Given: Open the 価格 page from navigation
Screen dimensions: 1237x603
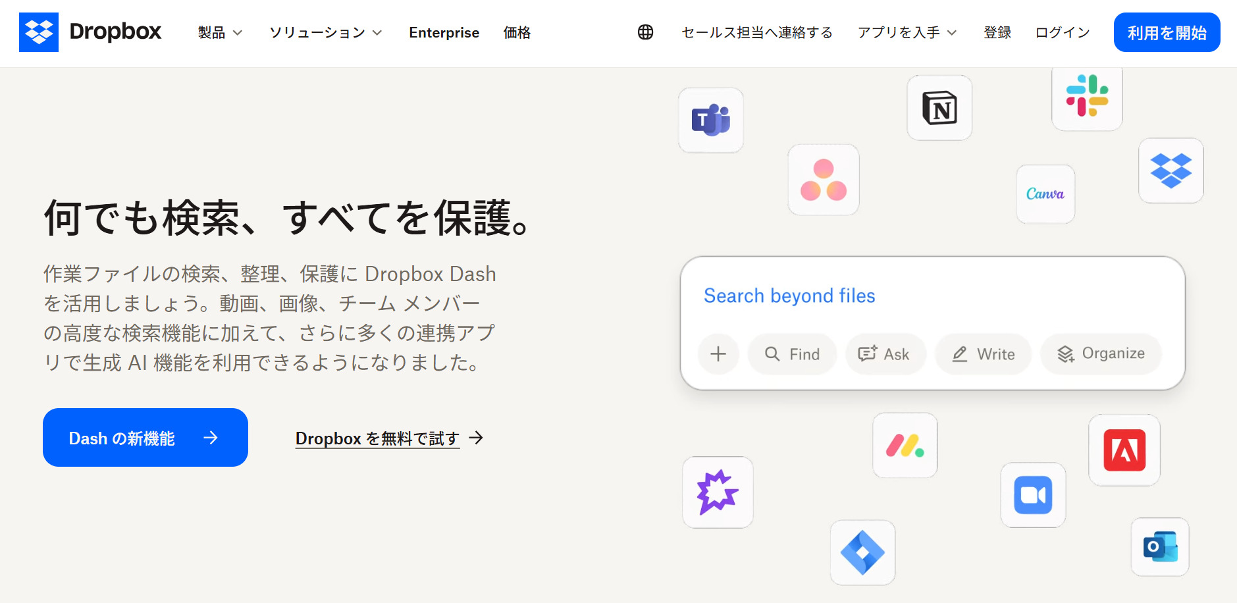Looking at the screenshot, I should point(517,32).
